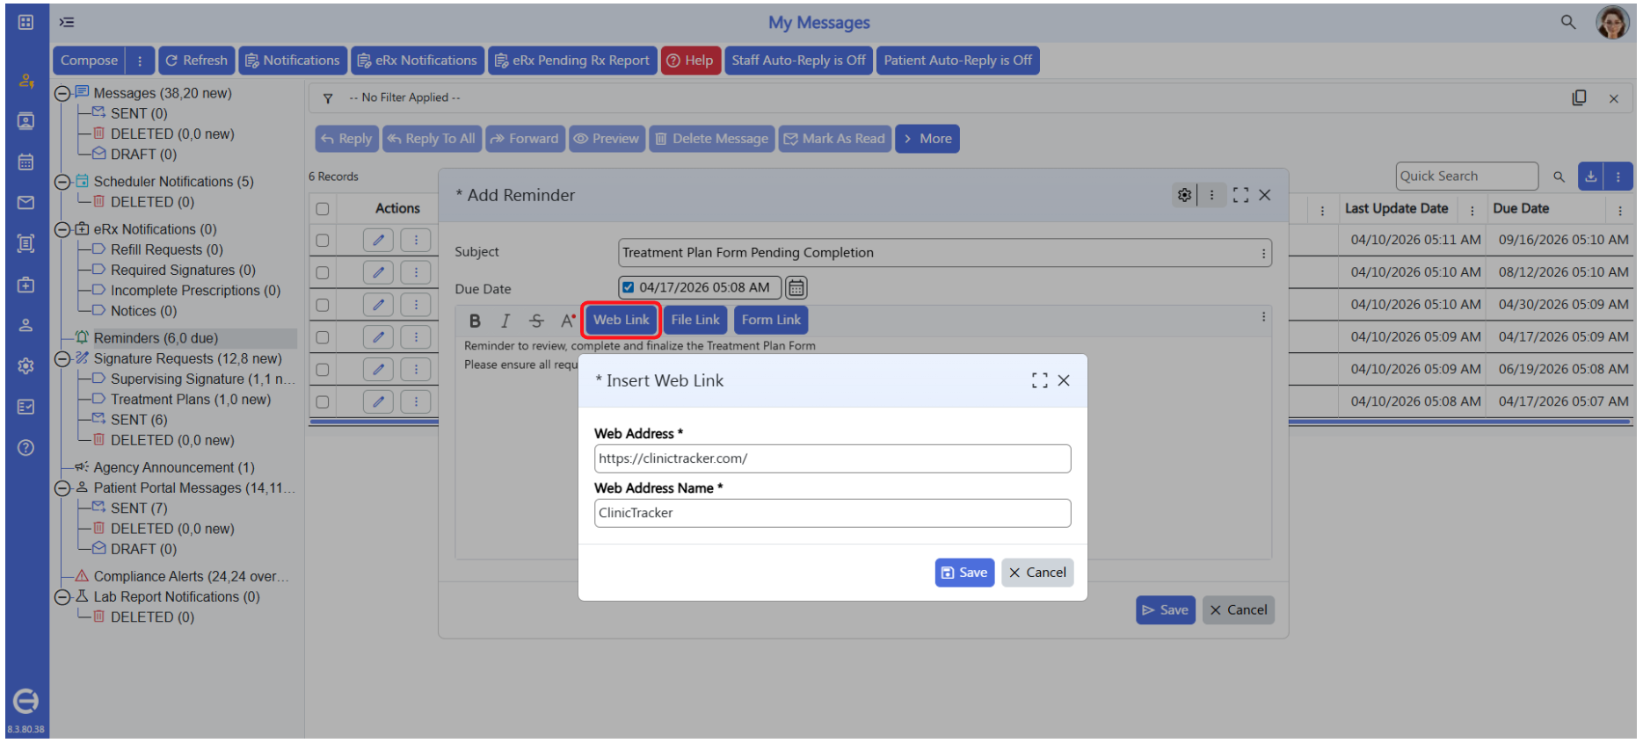The width and height of the screenshot is (1643, 743).
Task: Open the Subject field options dropdown
Action: [1263, 253]
